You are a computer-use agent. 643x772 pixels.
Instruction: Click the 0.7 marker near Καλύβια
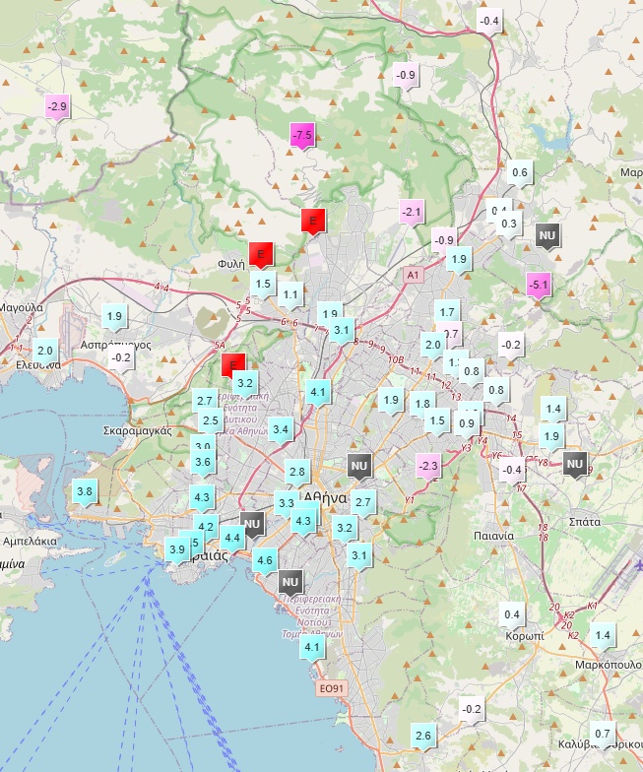click(603, 735)
